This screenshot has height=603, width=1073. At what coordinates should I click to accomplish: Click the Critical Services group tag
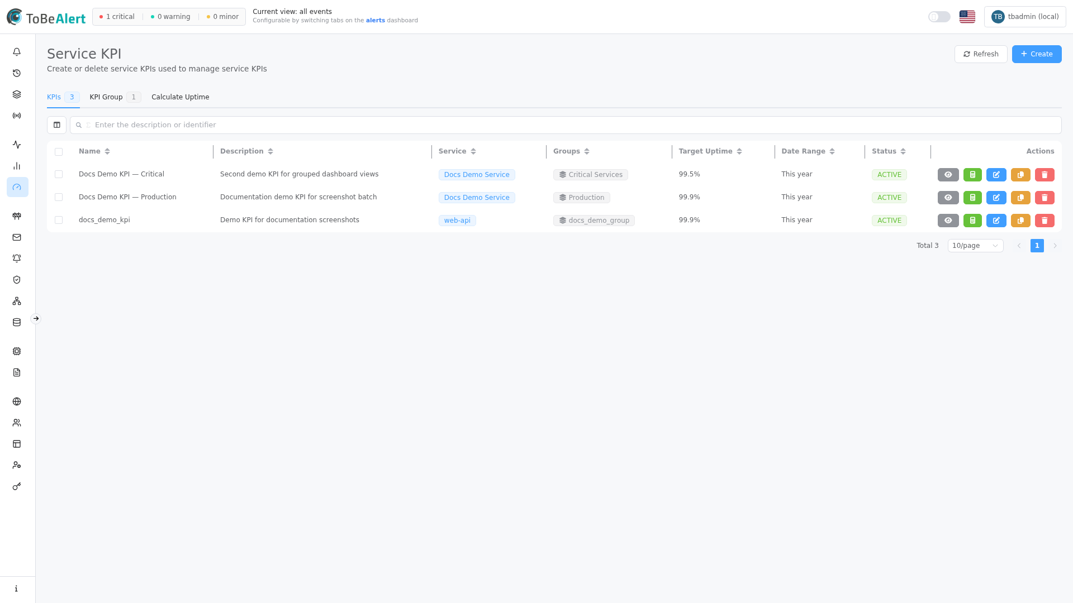pos(591,175)
